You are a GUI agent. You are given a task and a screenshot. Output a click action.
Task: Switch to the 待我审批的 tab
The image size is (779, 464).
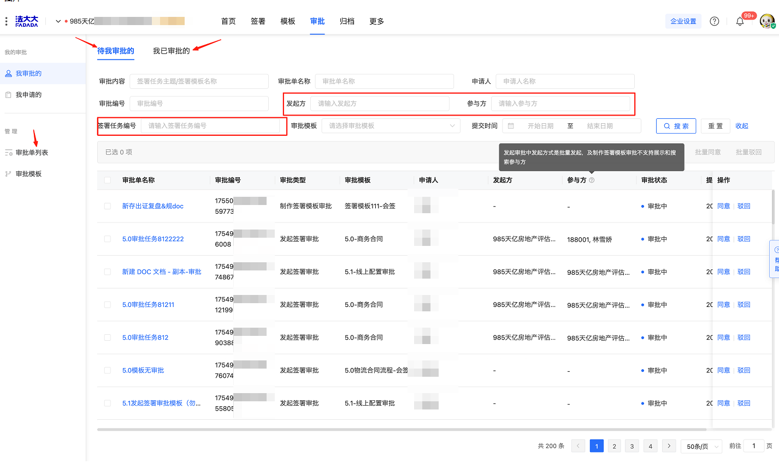pyautogui.click(x=116, y=51)
